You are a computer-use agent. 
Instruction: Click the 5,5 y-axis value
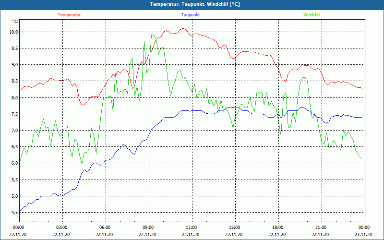click(14, 180)
